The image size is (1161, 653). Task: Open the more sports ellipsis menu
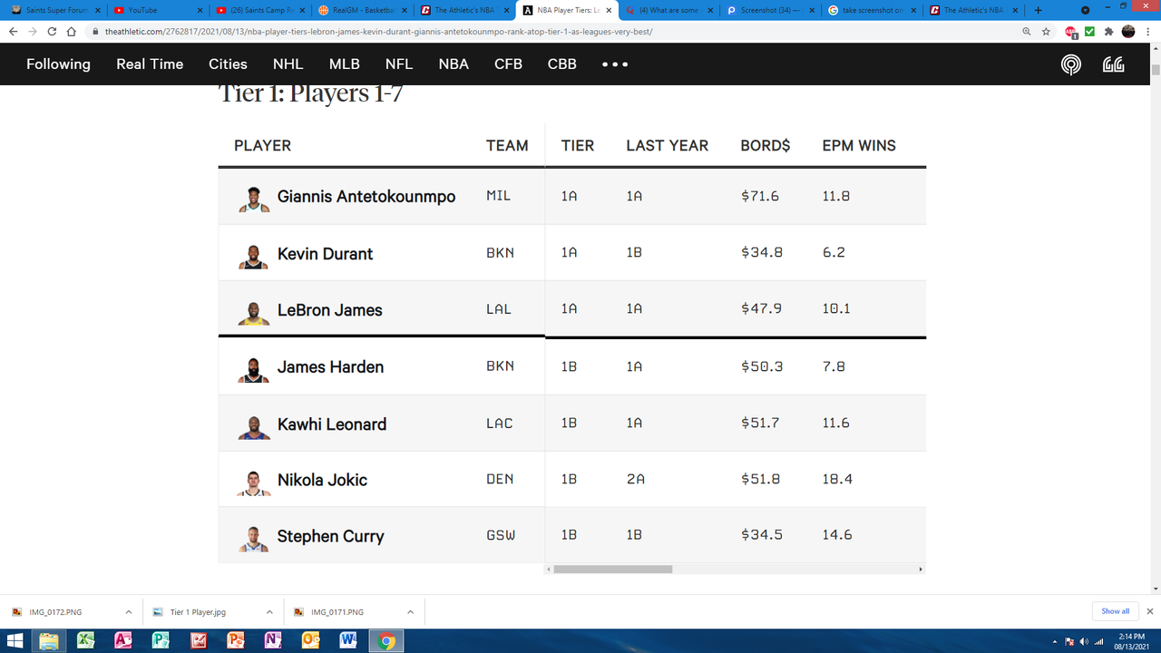tap(615, 64)
